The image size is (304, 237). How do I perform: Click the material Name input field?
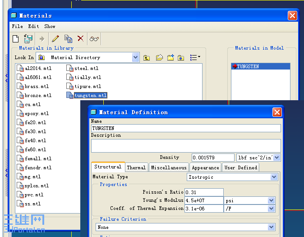coord(186,128)
